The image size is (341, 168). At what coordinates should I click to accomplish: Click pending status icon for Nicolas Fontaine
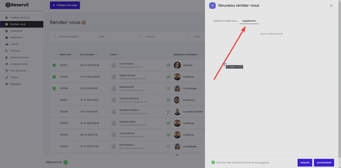pyautogui.click(x=168, y=112)
